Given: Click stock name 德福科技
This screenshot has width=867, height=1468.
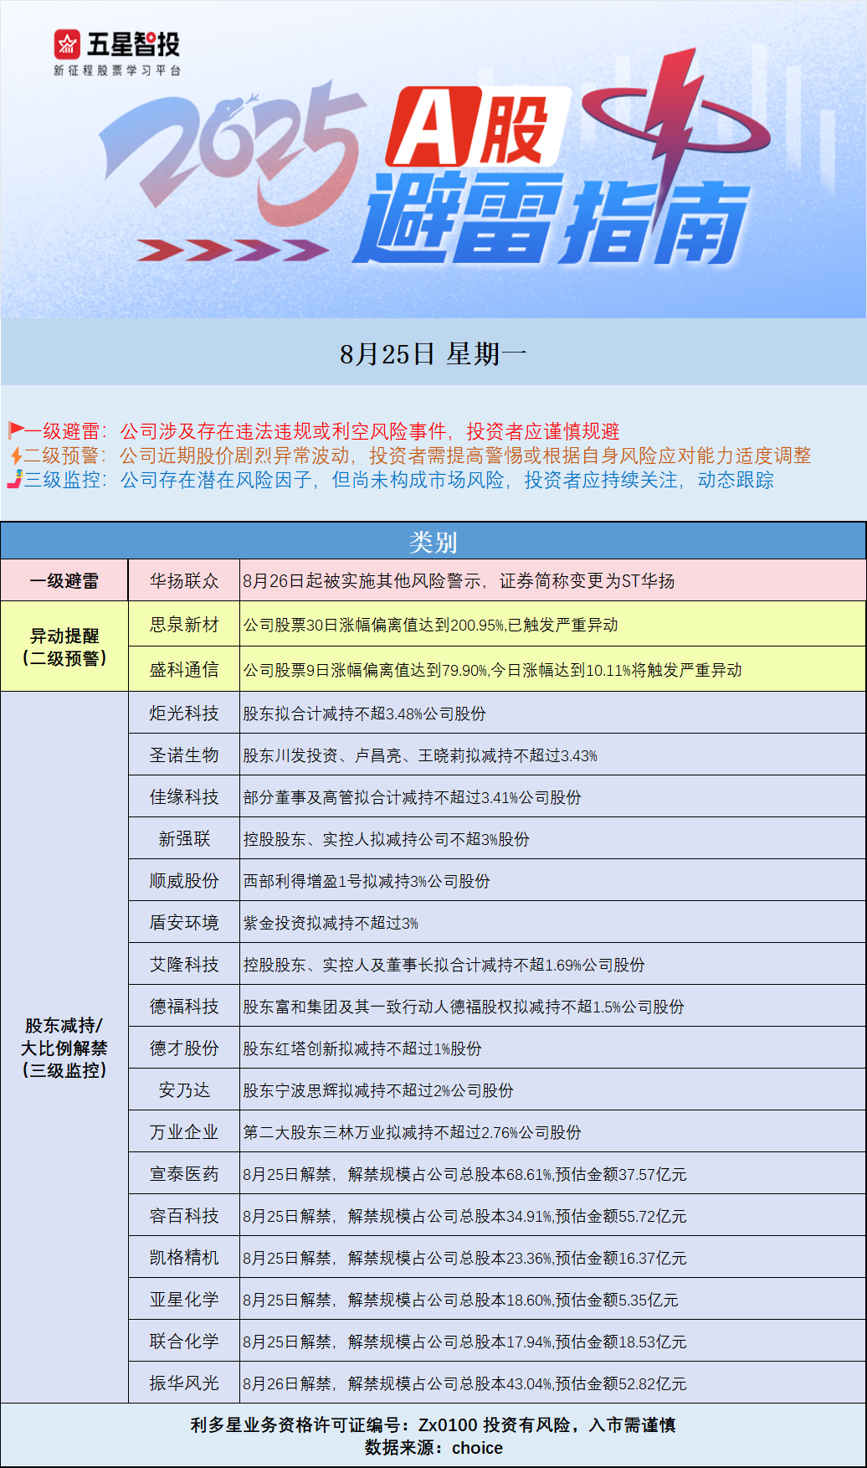Looking at the screenshot, I should tap(184, 1007).
